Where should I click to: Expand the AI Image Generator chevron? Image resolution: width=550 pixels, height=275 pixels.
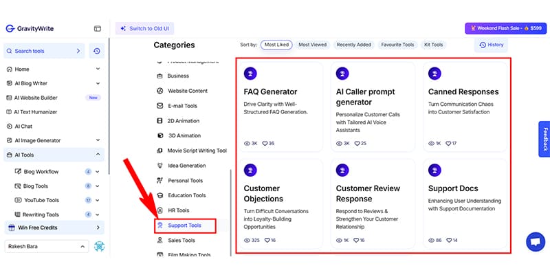pyautogui.click(x=98, y=140)
